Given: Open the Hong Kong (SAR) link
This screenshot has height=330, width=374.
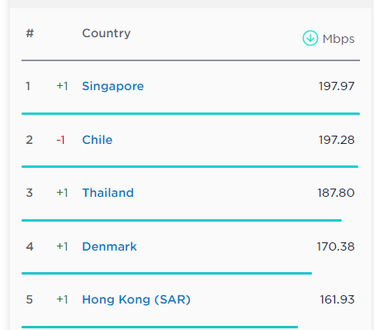Looking at the screenshot, I should (136, 300).
